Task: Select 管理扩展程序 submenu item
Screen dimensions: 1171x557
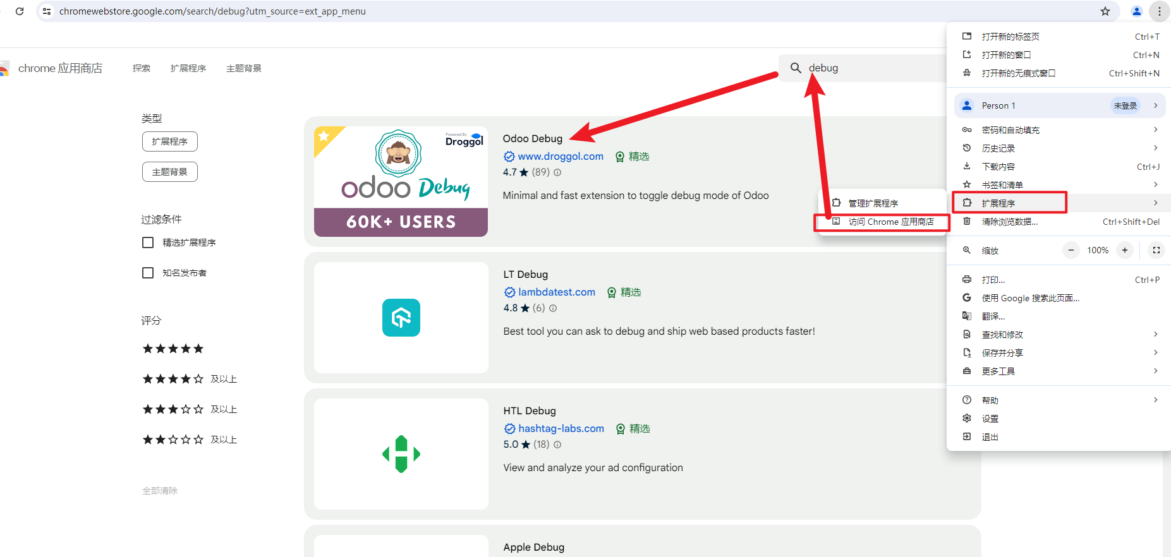Action: click(x=882, y=203)
